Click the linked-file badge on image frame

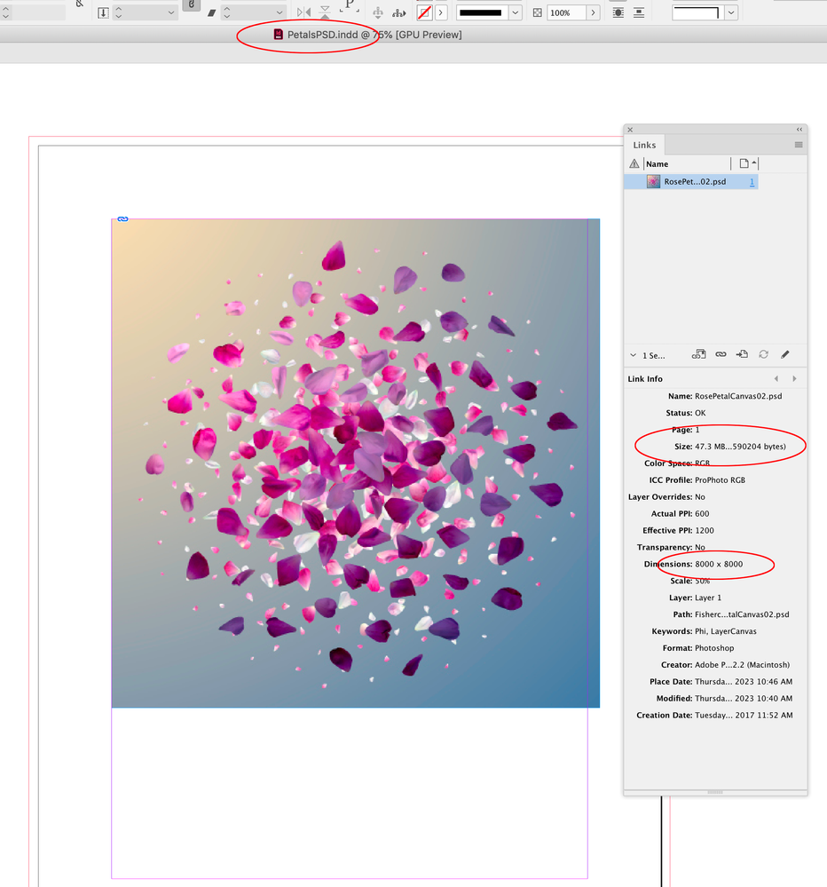pos(122,219)
